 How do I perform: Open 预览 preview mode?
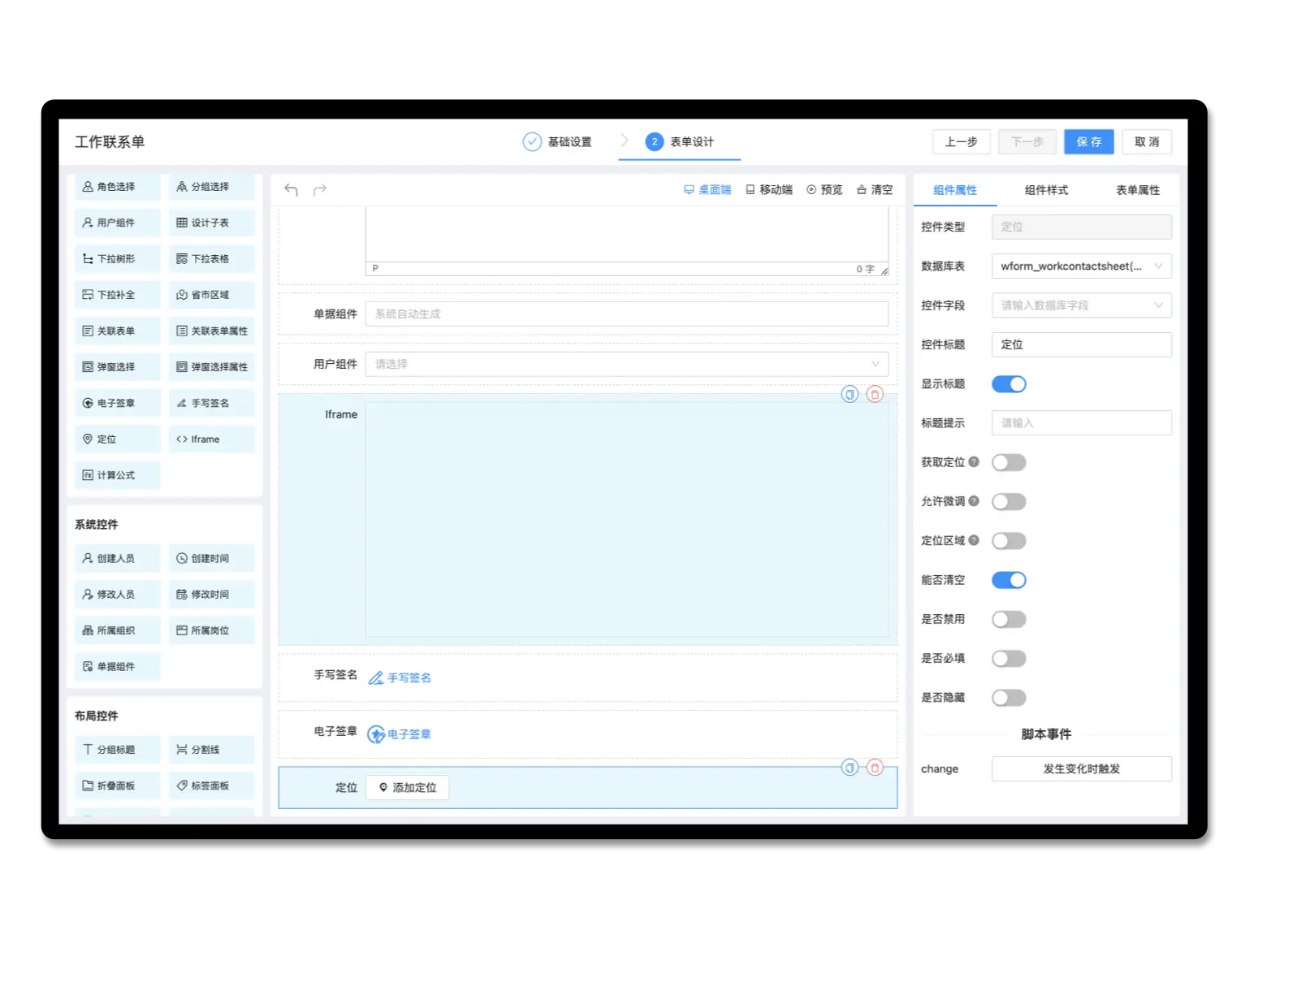tap(824, 190)
